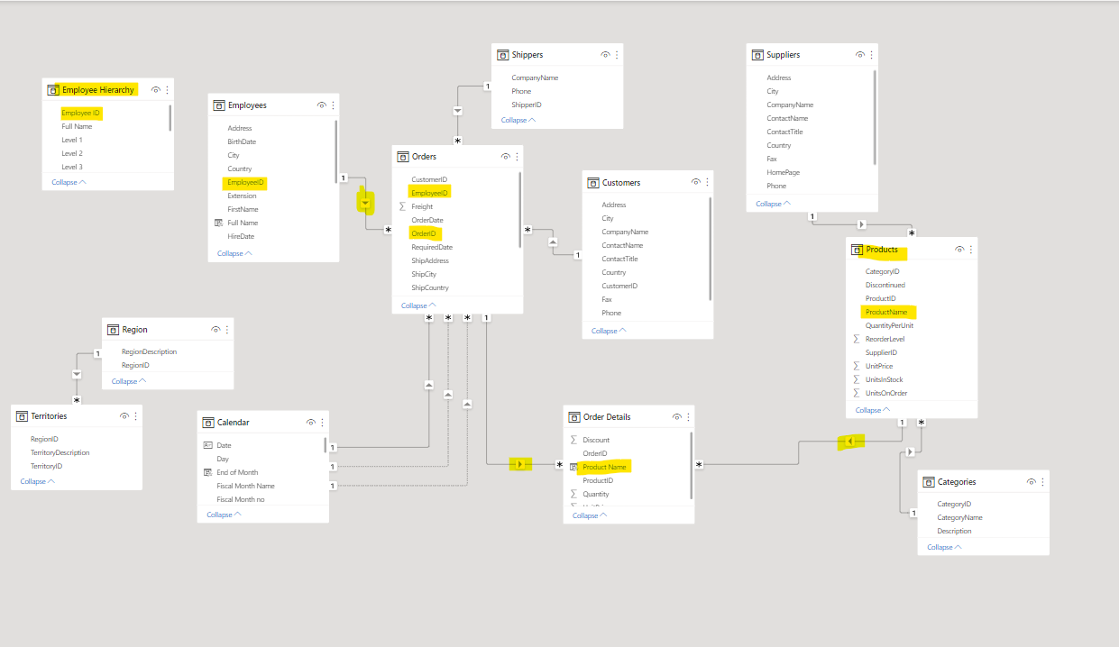Click the Shippers table icon

(503, 55)
